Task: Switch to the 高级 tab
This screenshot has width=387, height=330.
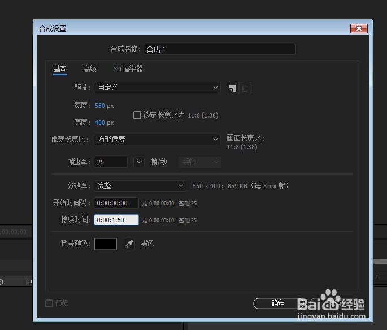Action: pyautogui.click(x=90, y=68)
